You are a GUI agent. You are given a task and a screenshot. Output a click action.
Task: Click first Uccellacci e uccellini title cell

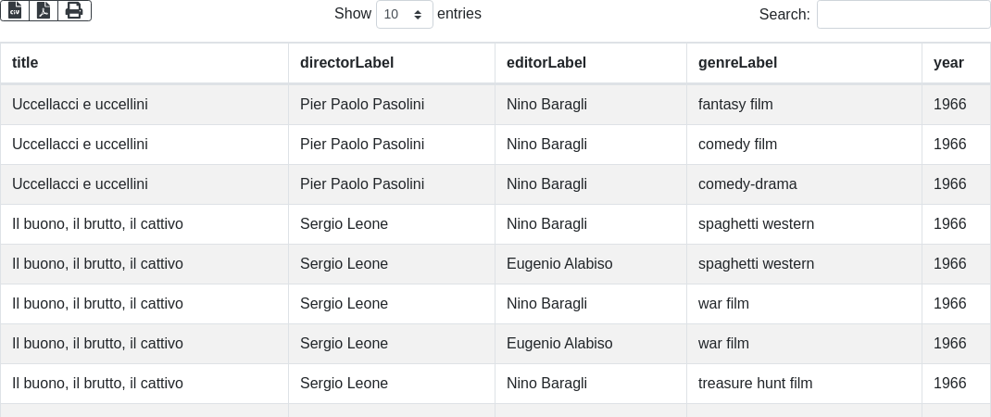(144, 105)
